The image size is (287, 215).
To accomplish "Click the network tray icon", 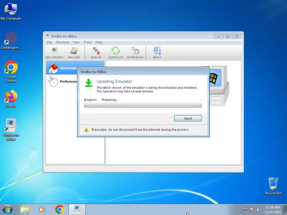I will click(245, 210).
